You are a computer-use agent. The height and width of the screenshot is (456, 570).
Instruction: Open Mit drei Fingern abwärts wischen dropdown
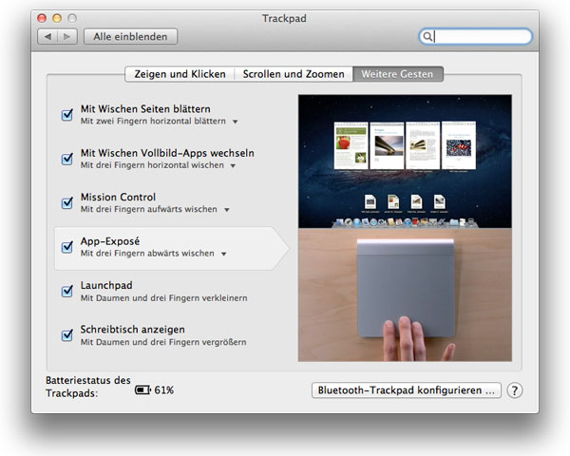(x=224, y=254)
